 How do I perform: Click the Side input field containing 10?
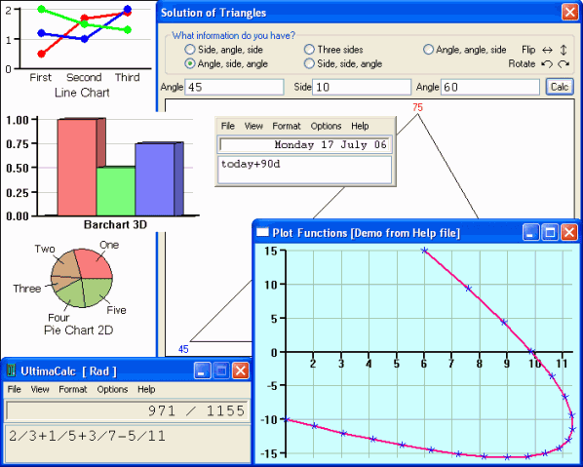click(x=362, y=87)
